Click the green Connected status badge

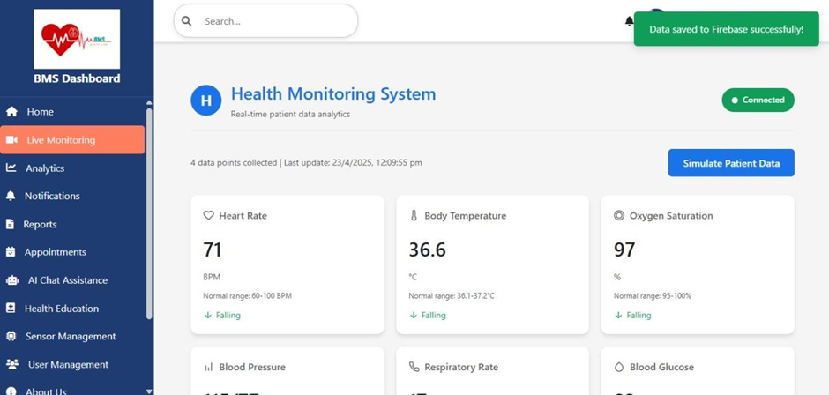tap(758, 100)
